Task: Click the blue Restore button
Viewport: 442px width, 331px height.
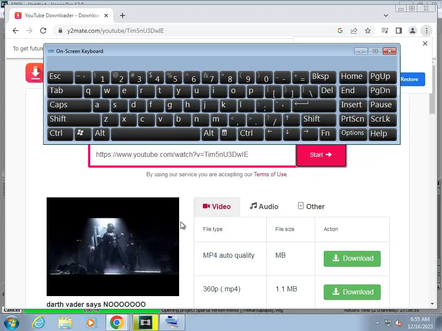Action: click(412, 79)
